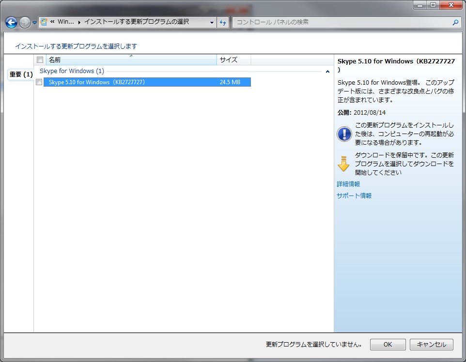466x362 pixels.
Task: Toggle the select-all checkbox in header
Action: pos(40,60)
